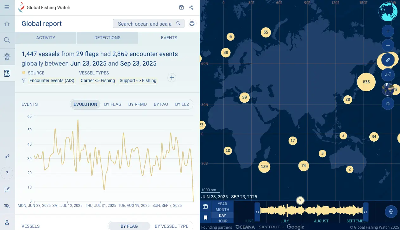Toggle map place labels with the Ab icon
The height and width of the screenshot is (230, 400).
coord(388,75)
